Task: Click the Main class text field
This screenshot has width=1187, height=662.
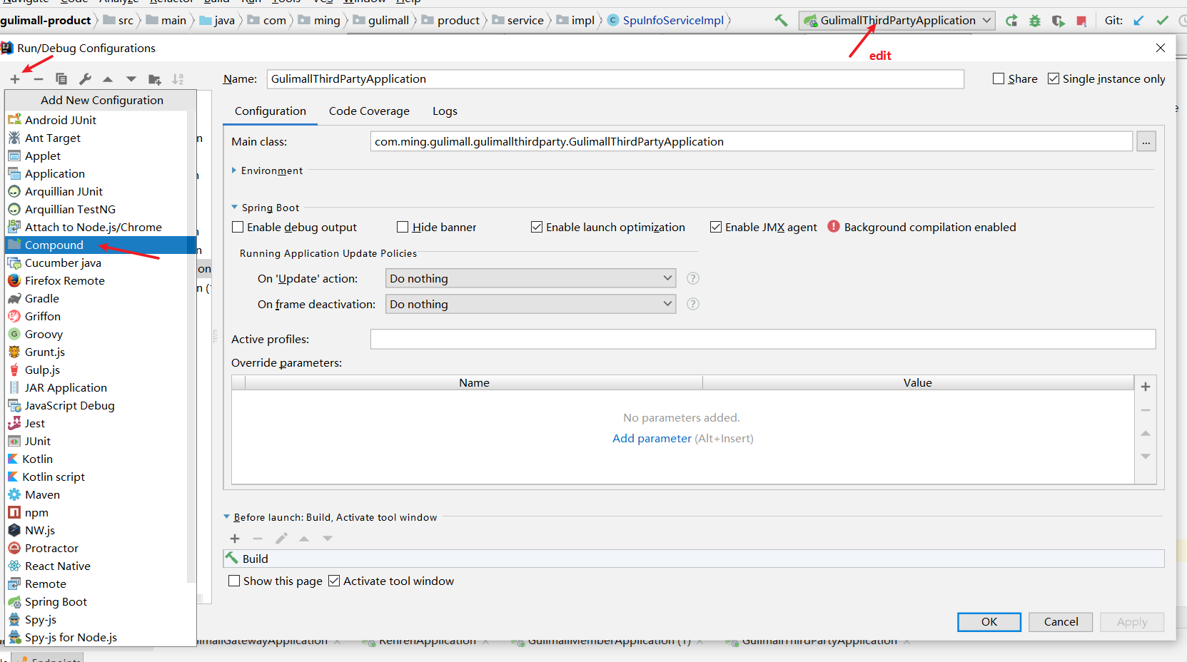Action: pyautogui.click(x=752, y=142)
